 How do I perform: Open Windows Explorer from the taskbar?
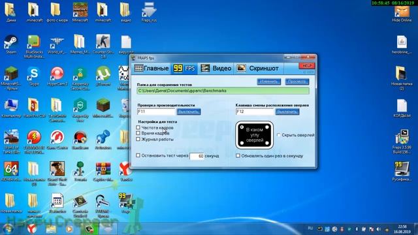51,228
